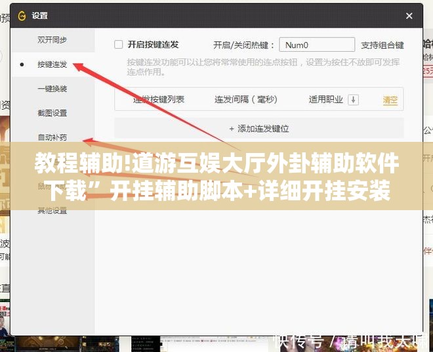Viewport: 433px width, 352px height.
Task: Click the 连发间隔（毫秒）column header
Action: pos(246,99)
